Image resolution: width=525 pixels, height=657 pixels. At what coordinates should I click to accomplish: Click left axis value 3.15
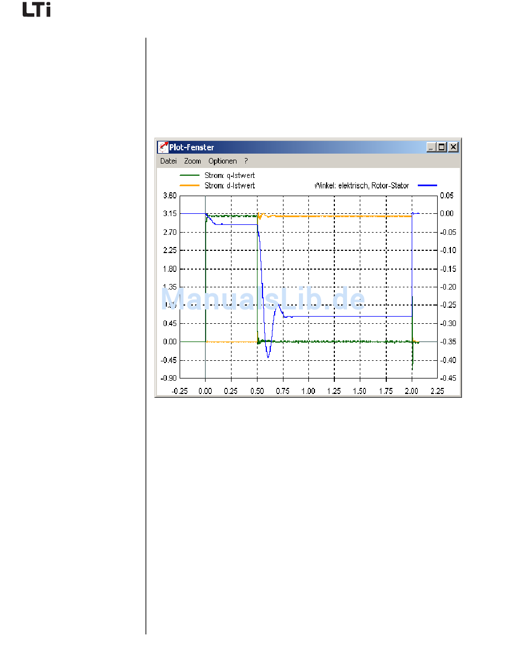coord(170,214)
